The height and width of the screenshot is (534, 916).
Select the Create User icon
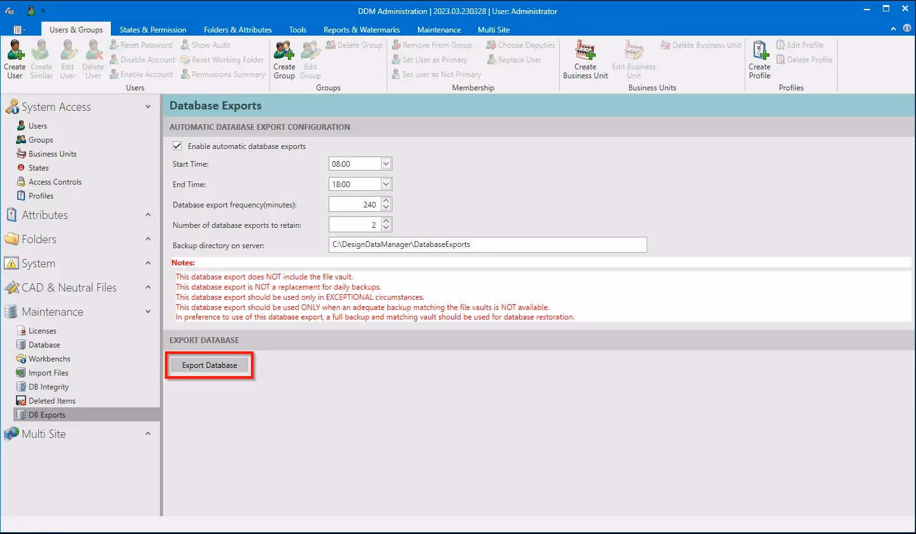point(14,59)
